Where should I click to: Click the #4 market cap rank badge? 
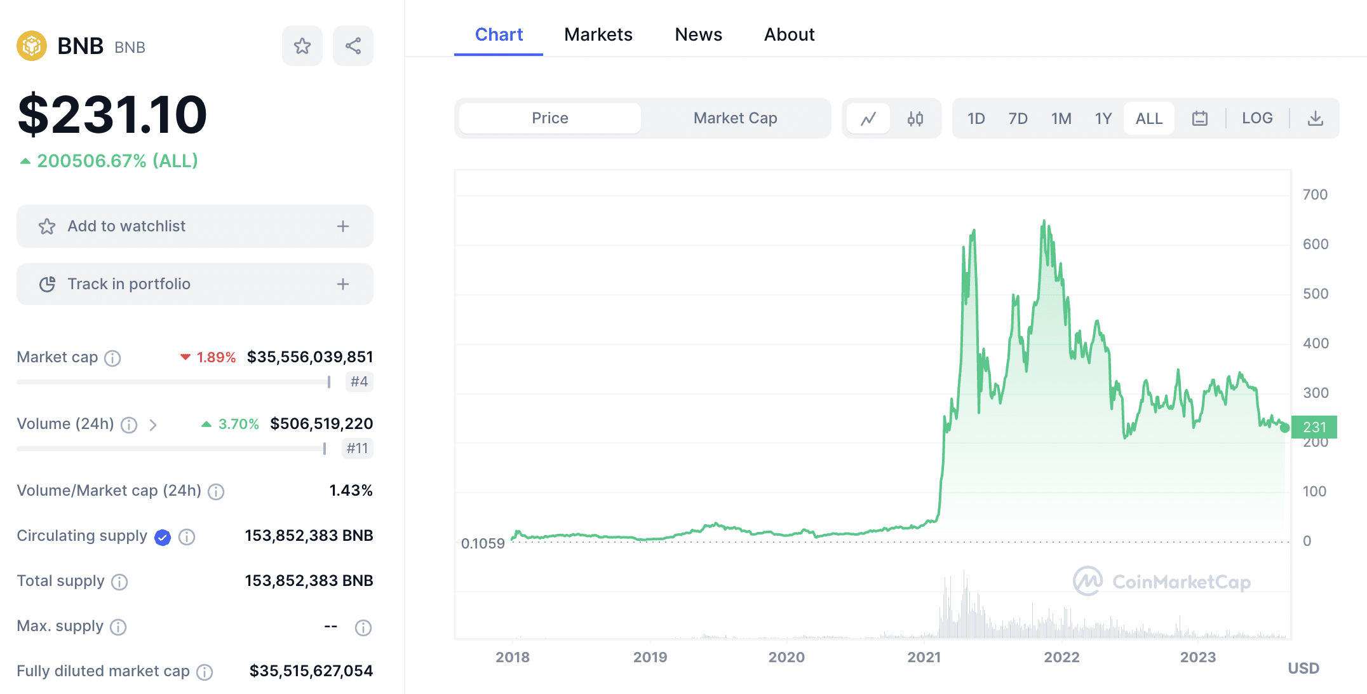pos(359,381)
